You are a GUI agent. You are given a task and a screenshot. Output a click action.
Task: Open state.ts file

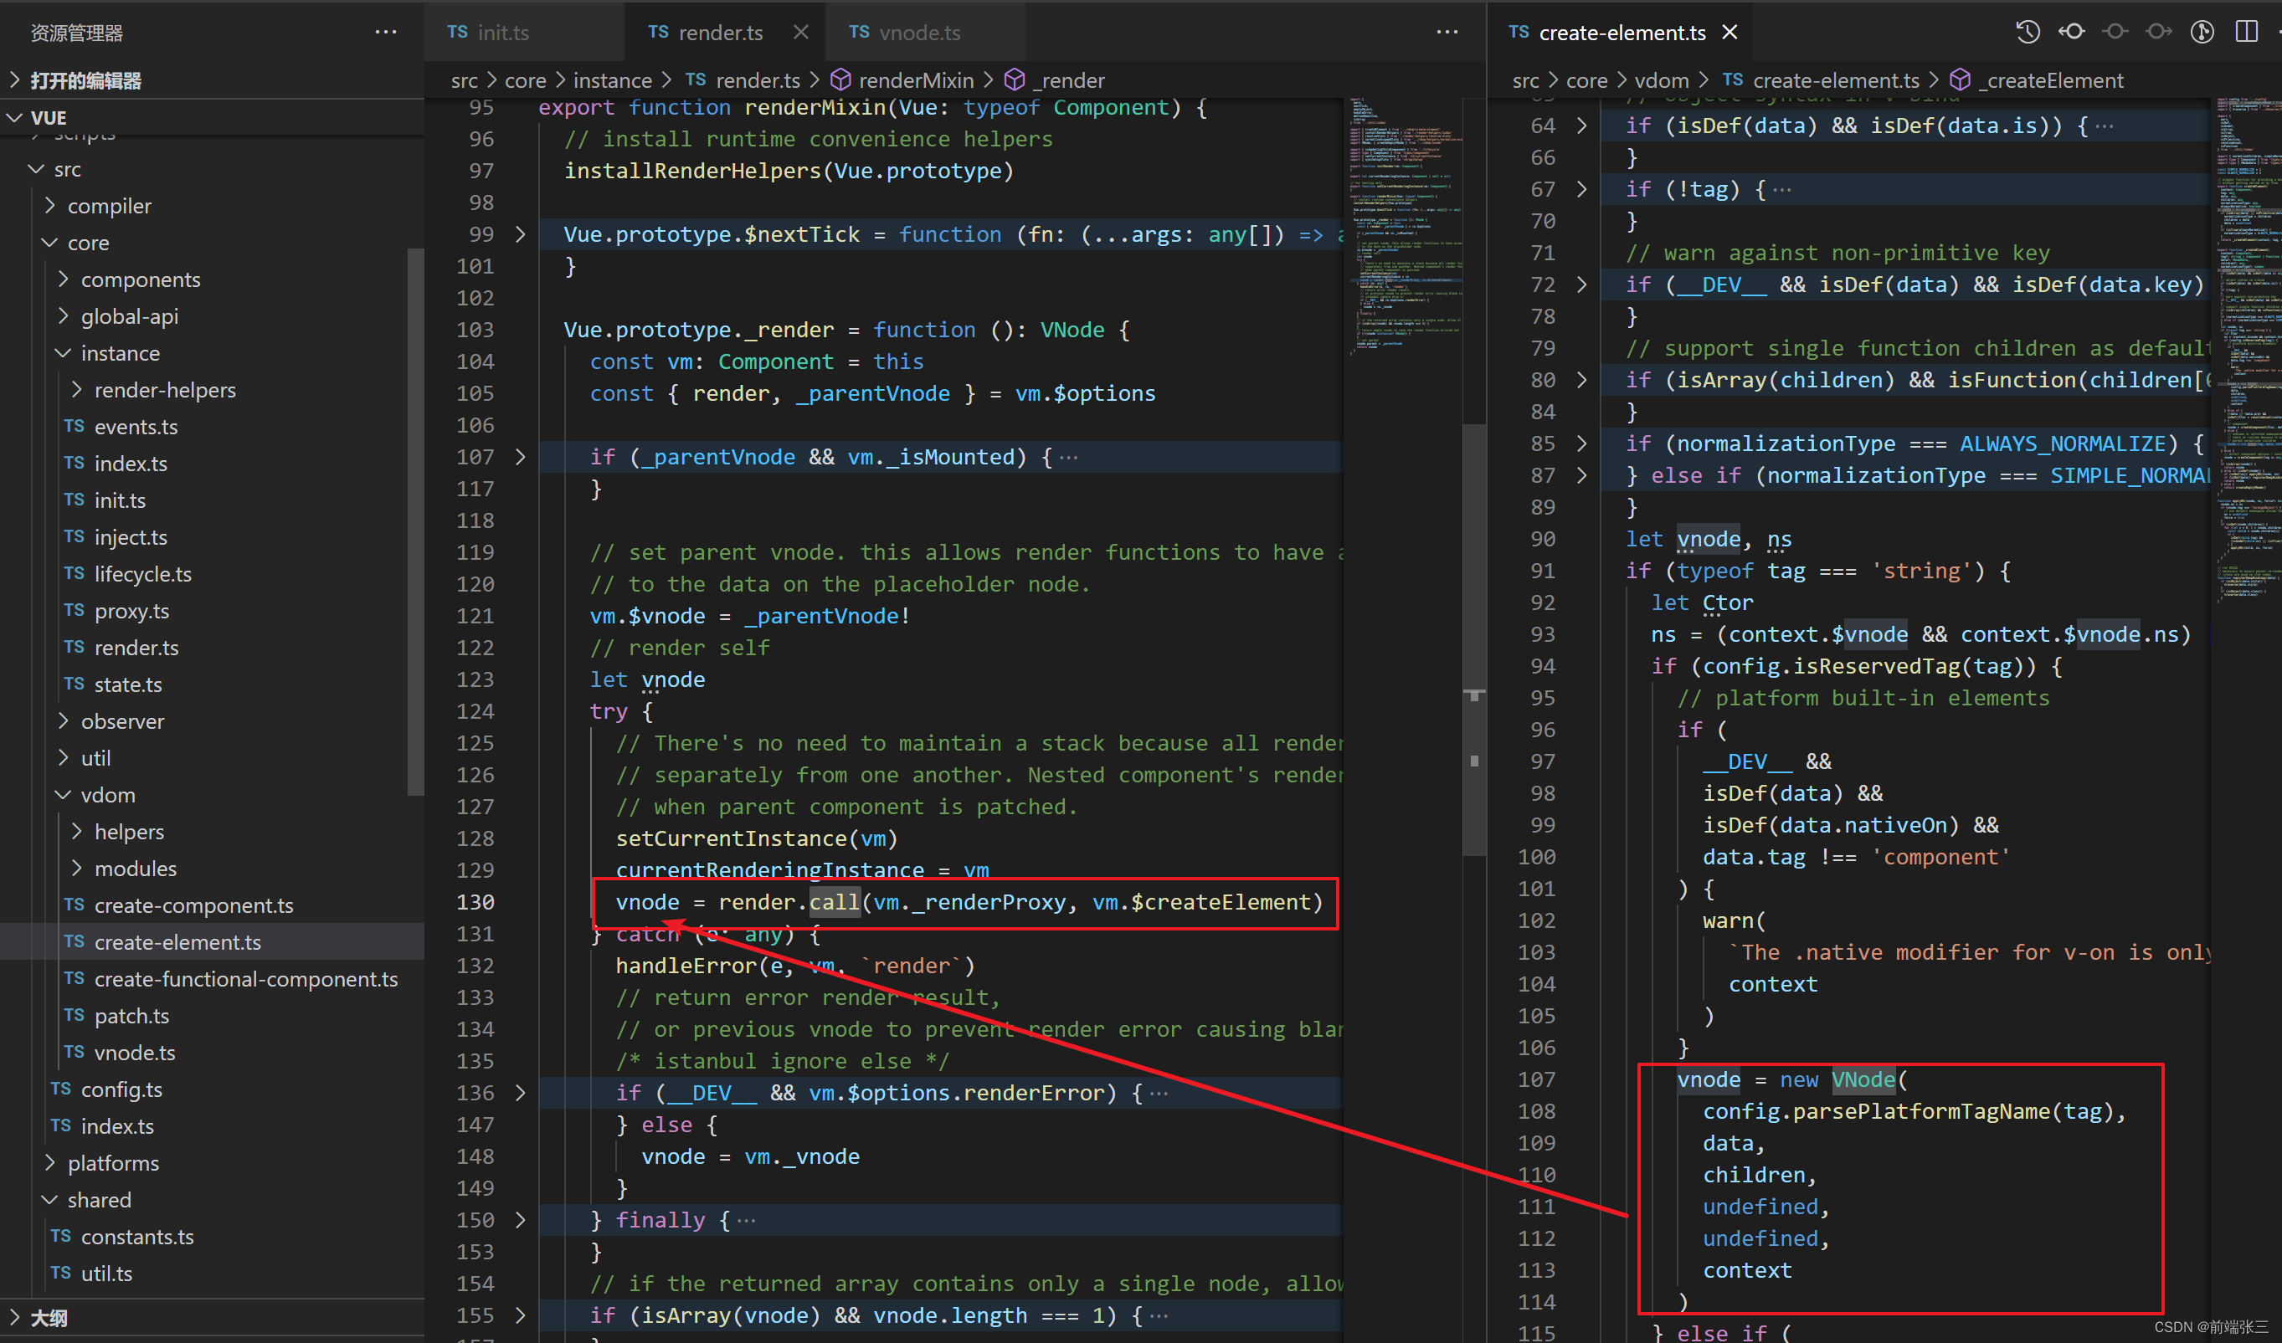(x=212, y=684)
